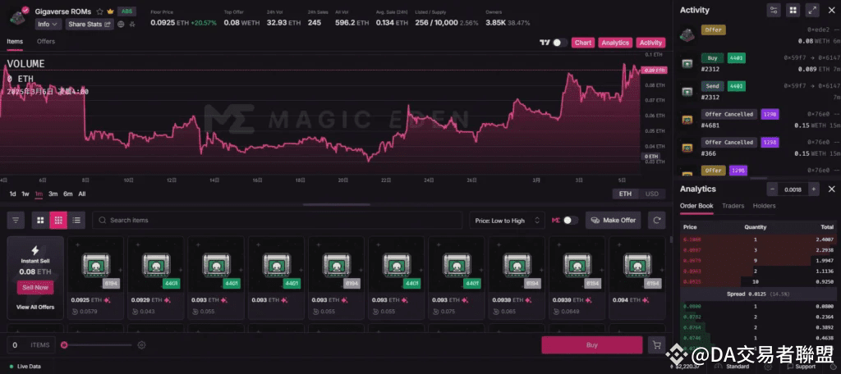Toggle the Activity panel button

[650, 43]
